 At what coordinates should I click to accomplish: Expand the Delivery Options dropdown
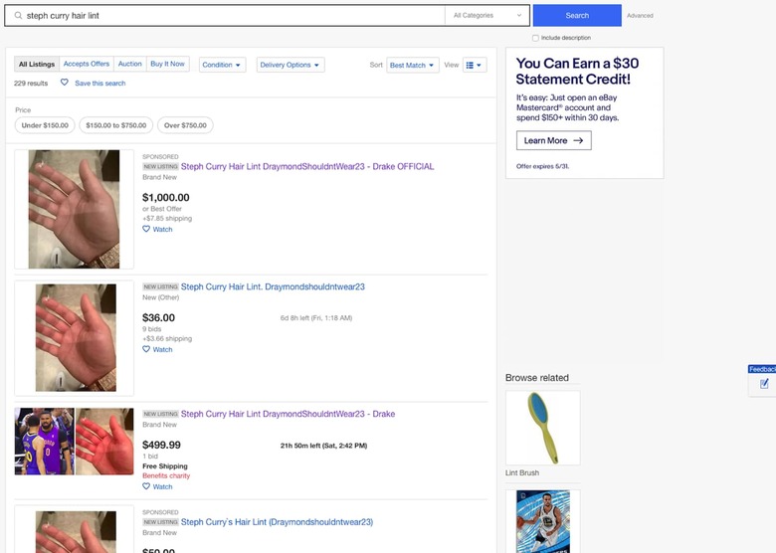click(x=291, y=65)
